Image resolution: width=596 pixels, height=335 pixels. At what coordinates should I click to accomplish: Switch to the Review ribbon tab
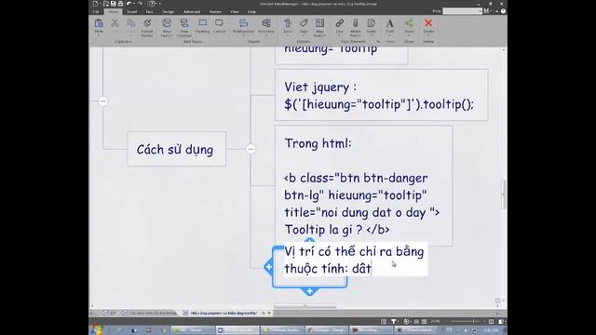pos(215,12)
